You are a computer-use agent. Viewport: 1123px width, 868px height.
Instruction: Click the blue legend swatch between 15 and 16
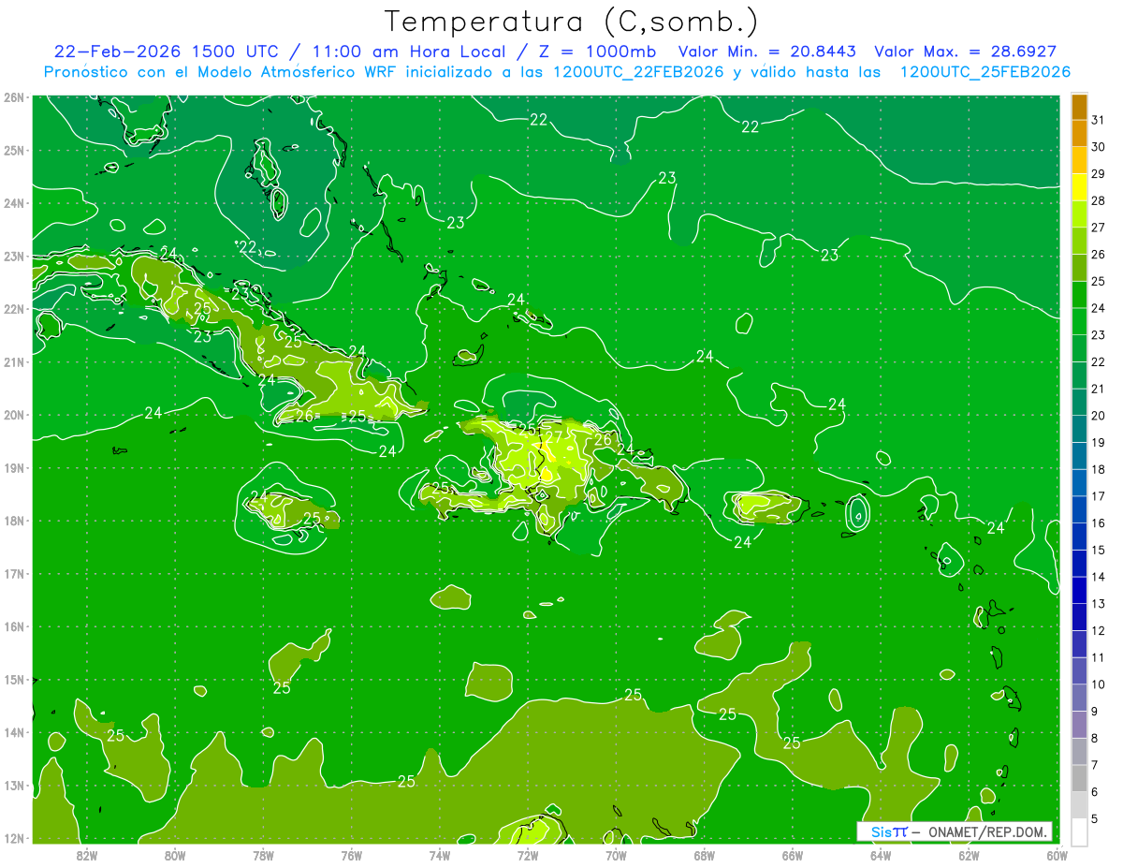click(x=1079, y=537)
